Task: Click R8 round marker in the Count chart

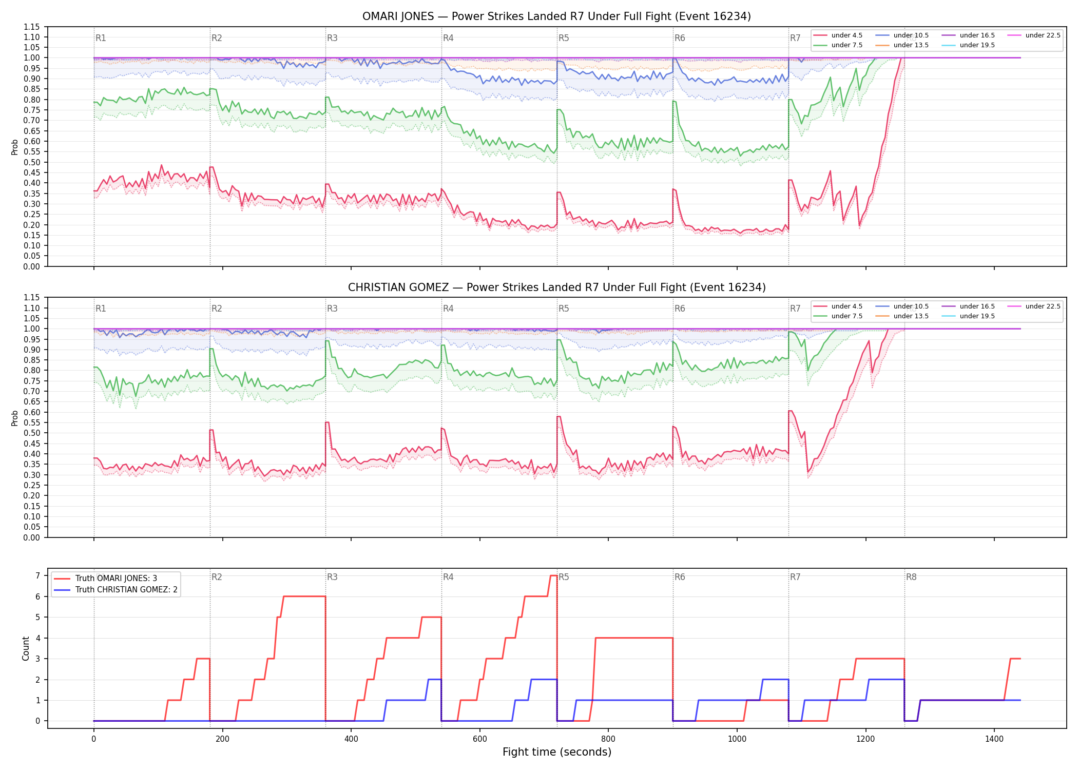Action: point(911,577)
